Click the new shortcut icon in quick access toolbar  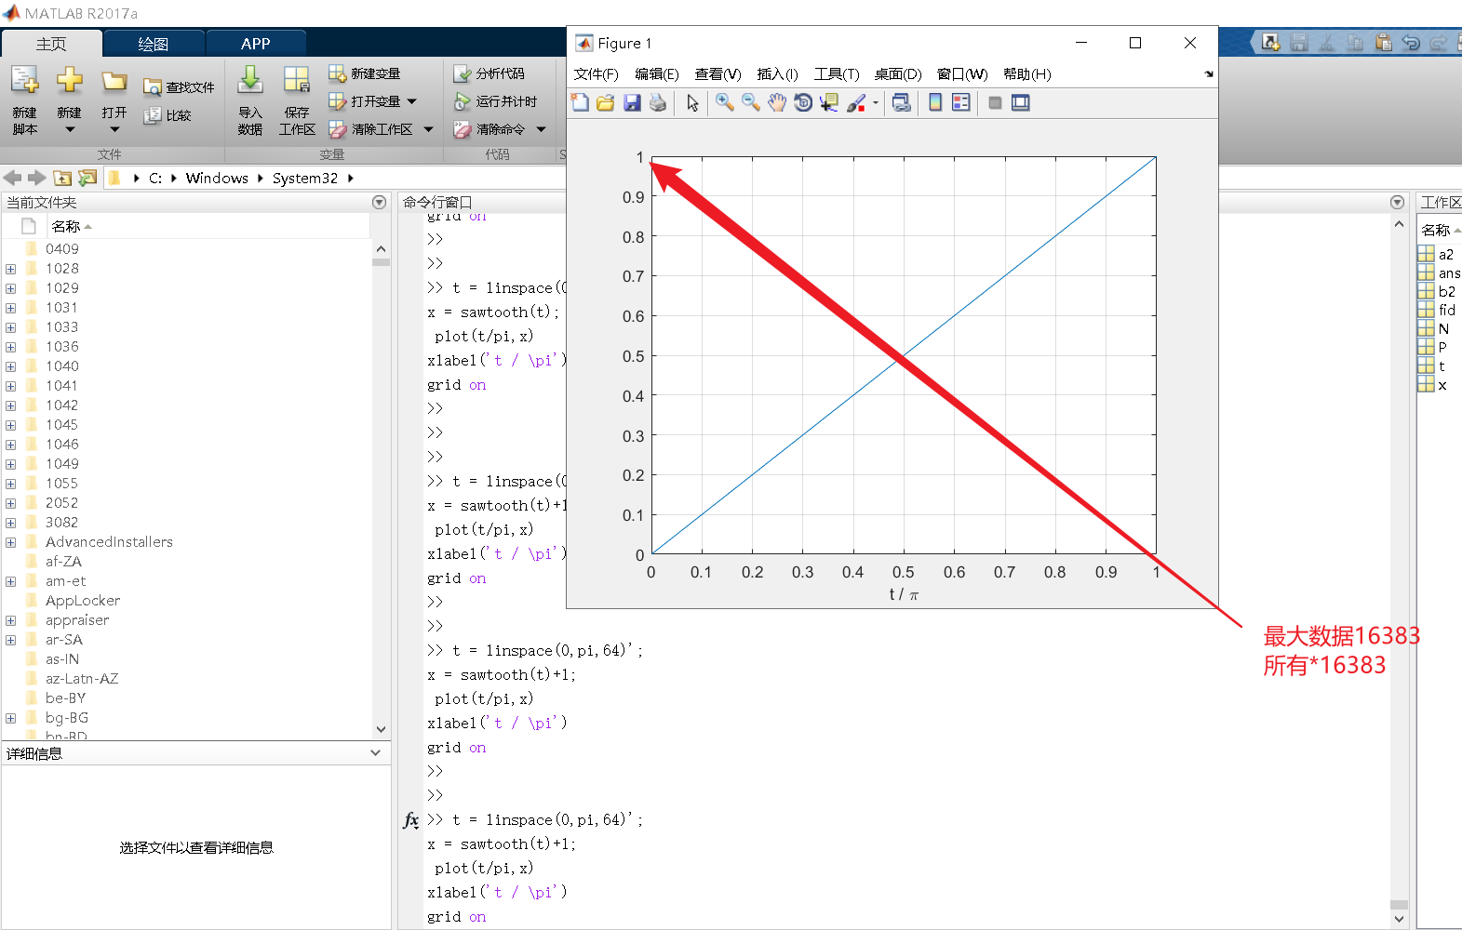(1271, 42)
